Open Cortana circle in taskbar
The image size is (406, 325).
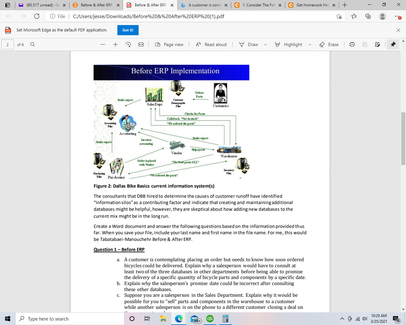[x=132, y=319]
